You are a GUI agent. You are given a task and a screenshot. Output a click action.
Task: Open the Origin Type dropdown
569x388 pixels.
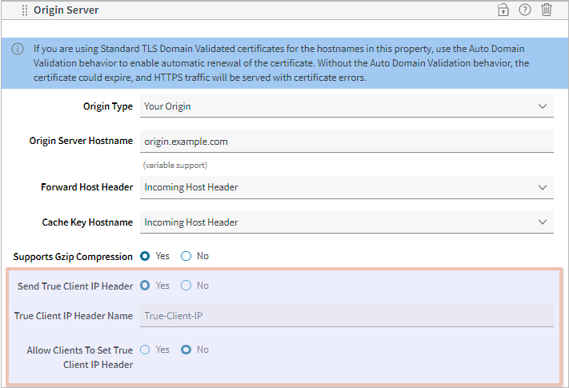pos(347,106)
